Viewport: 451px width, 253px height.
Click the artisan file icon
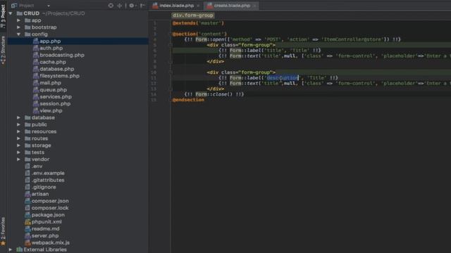click(27, 194)
